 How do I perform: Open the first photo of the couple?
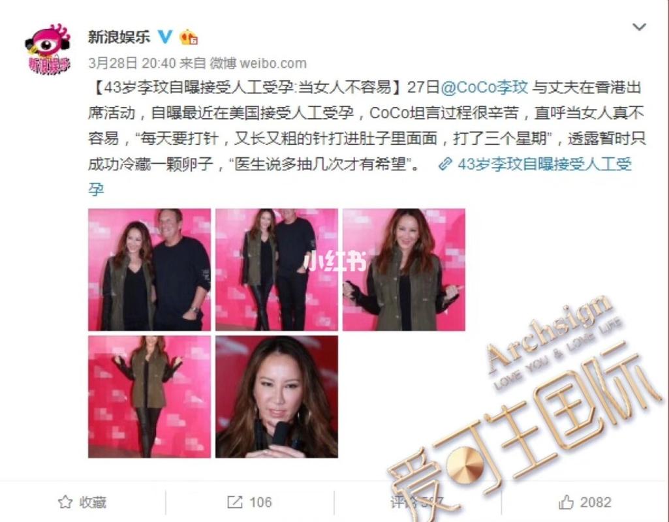point(149,269)
